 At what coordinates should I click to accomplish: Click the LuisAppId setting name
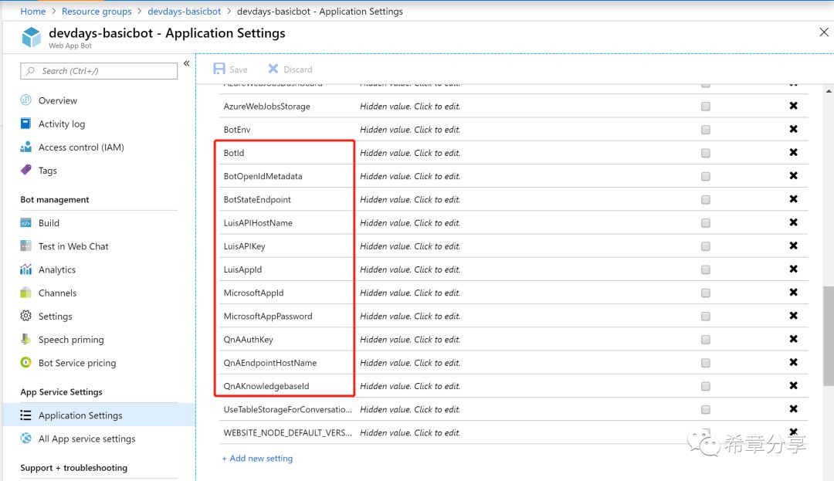pos(242,269)
